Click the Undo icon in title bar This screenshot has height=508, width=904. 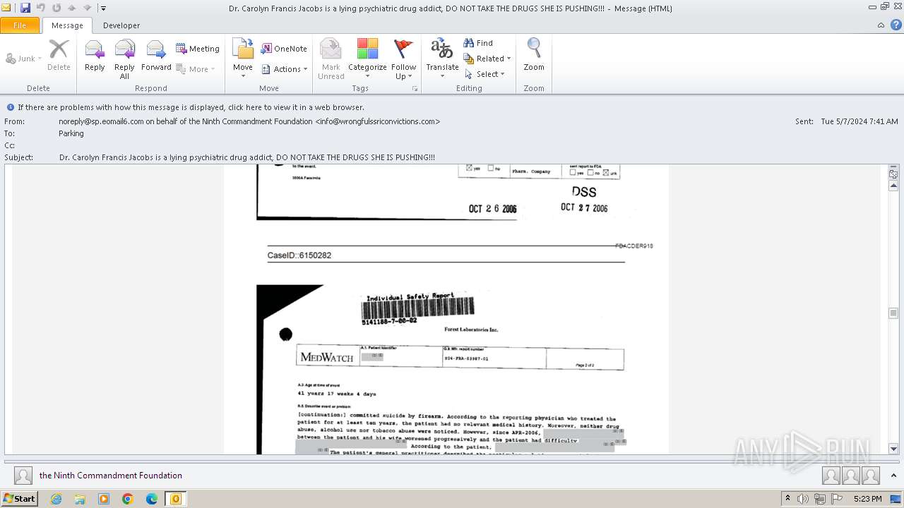pos(41,8)
